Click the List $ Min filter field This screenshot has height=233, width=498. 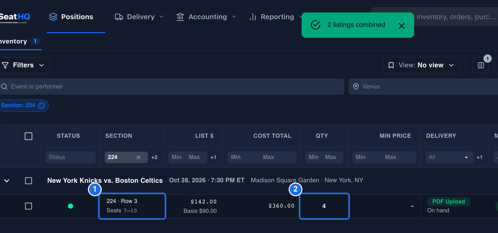[x=177, y=157]
